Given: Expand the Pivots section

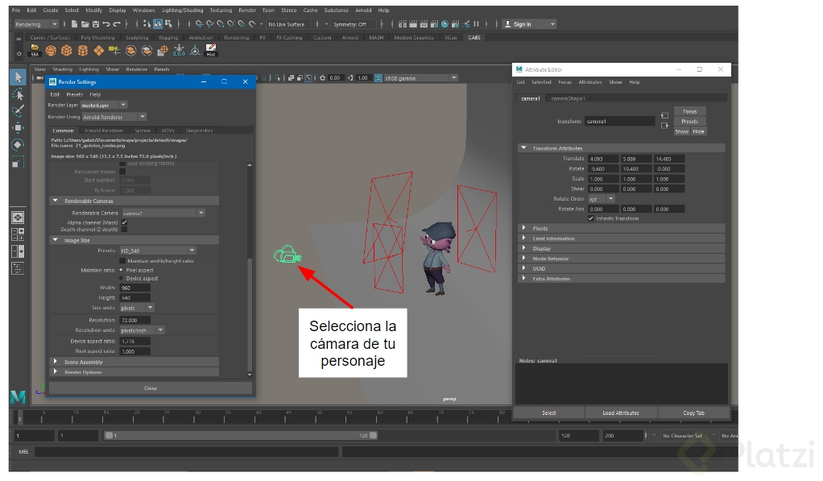Looking at the screenshot, I should click(622, 229).
